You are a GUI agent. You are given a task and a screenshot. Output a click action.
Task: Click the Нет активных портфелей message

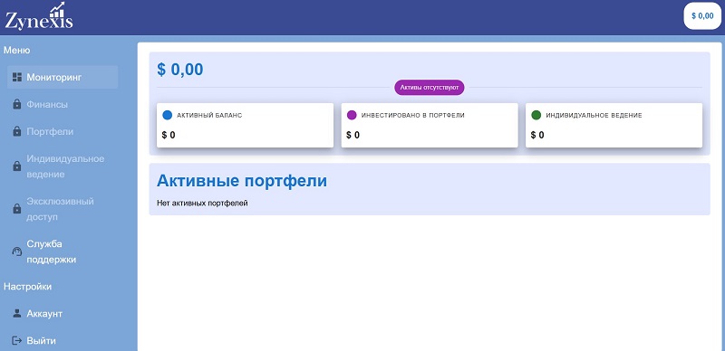tap(202, 204)
